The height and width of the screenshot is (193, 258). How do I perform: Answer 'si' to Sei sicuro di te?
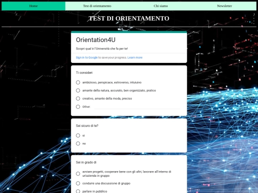pos(78,135)
